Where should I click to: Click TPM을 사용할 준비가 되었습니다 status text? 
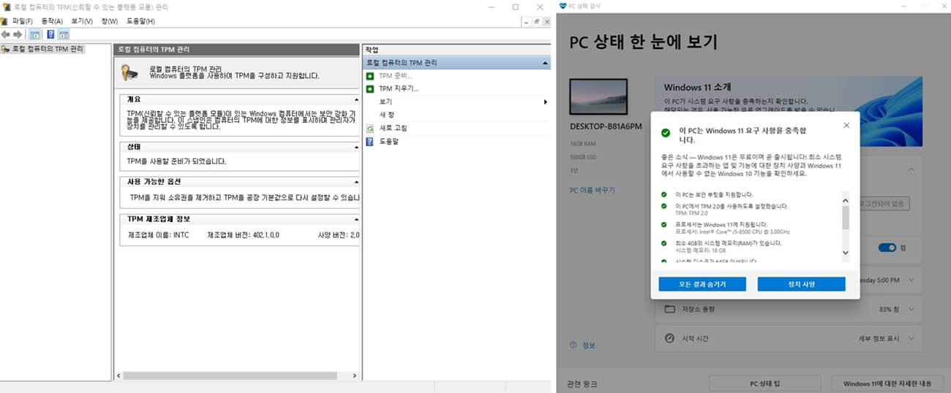click(x=176, y=161)
